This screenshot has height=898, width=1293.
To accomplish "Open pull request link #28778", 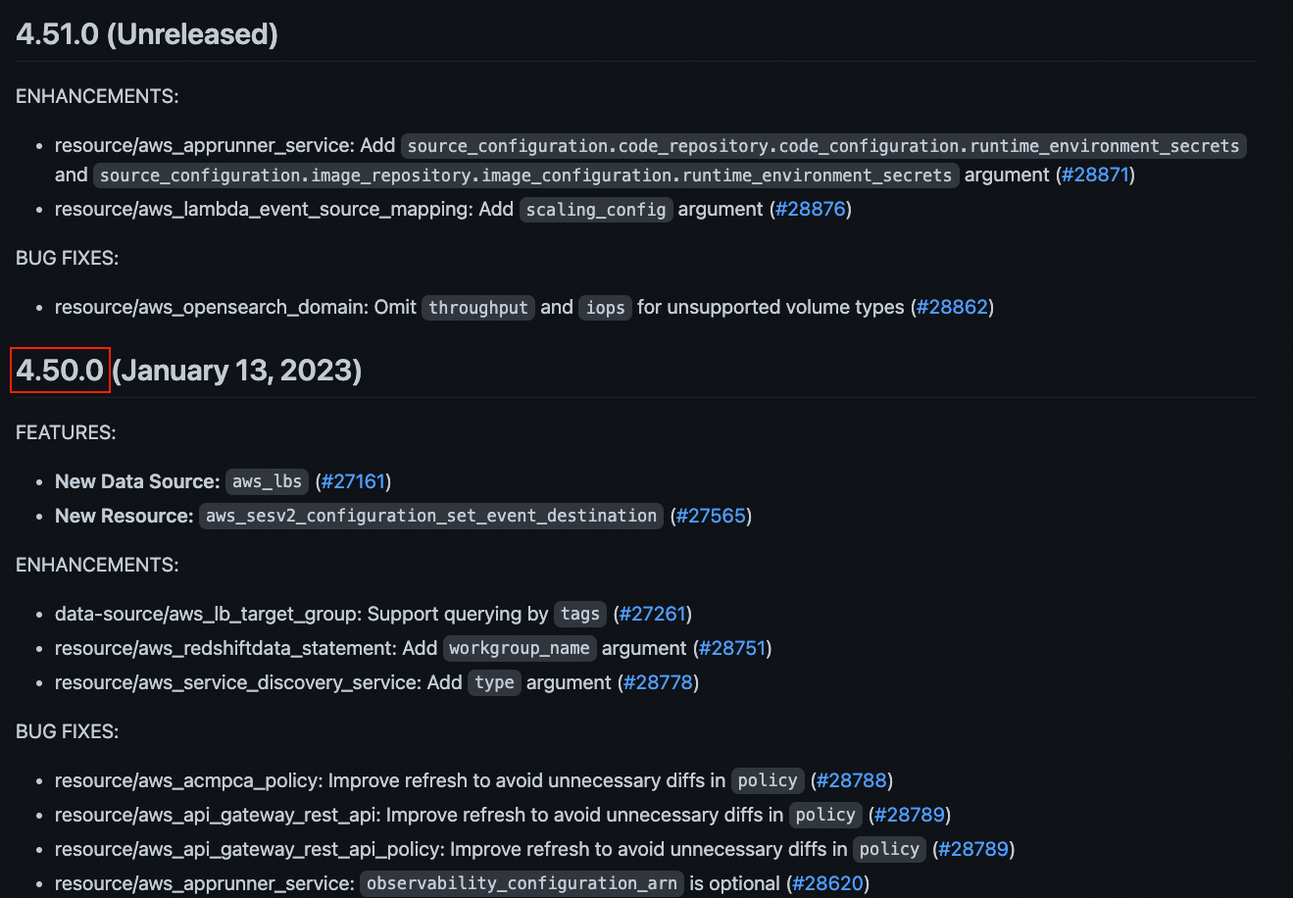I will [x=659, y=683].
